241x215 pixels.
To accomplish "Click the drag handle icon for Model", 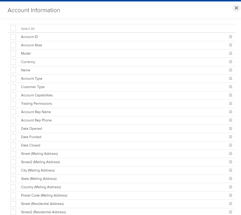I will pos(231,53).
